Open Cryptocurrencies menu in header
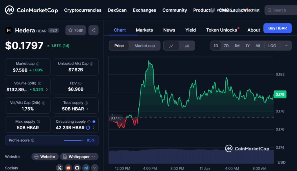297x171 pixels. (x=83, y=10)
